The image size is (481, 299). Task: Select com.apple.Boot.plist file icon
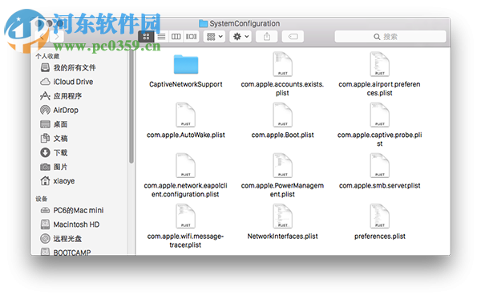coord(282,115)
